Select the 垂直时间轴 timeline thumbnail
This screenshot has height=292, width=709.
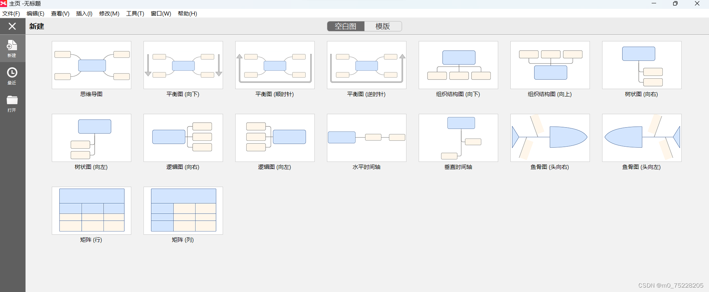tap(458, 138)
